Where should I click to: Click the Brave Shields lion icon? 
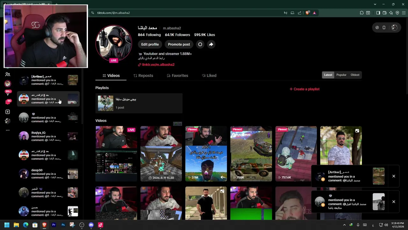[x=307, y=13]
